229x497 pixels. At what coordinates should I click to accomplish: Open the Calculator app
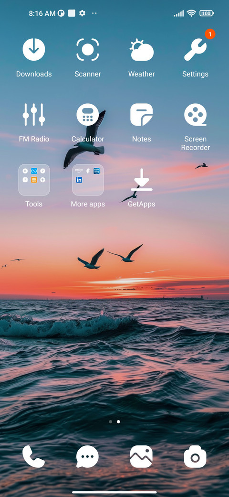(x=88, y=114)
